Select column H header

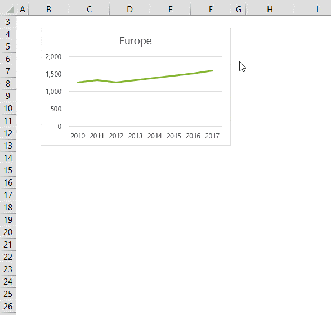tap(270, 10)
